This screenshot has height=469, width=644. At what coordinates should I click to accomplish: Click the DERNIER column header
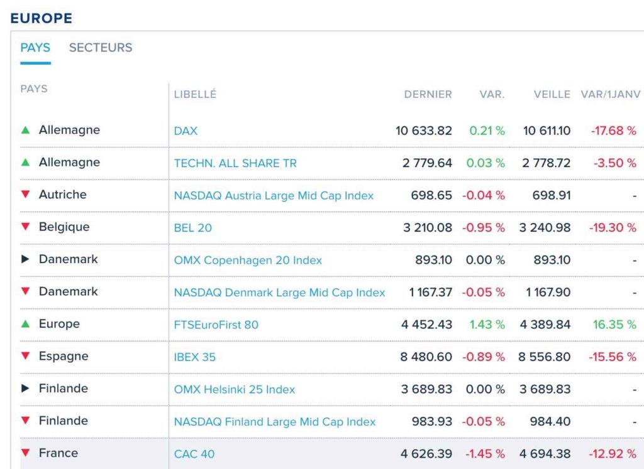428,94
